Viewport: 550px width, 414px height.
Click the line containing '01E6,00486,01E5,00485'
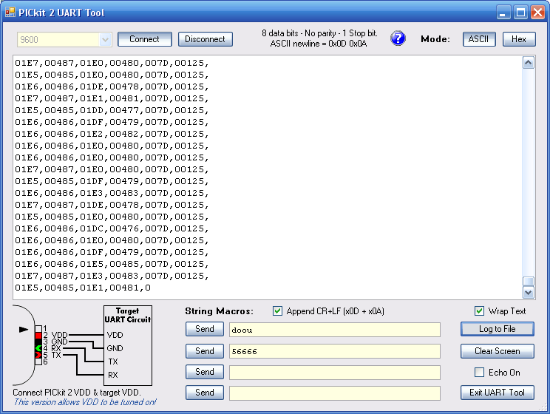[x=112, y=264]
